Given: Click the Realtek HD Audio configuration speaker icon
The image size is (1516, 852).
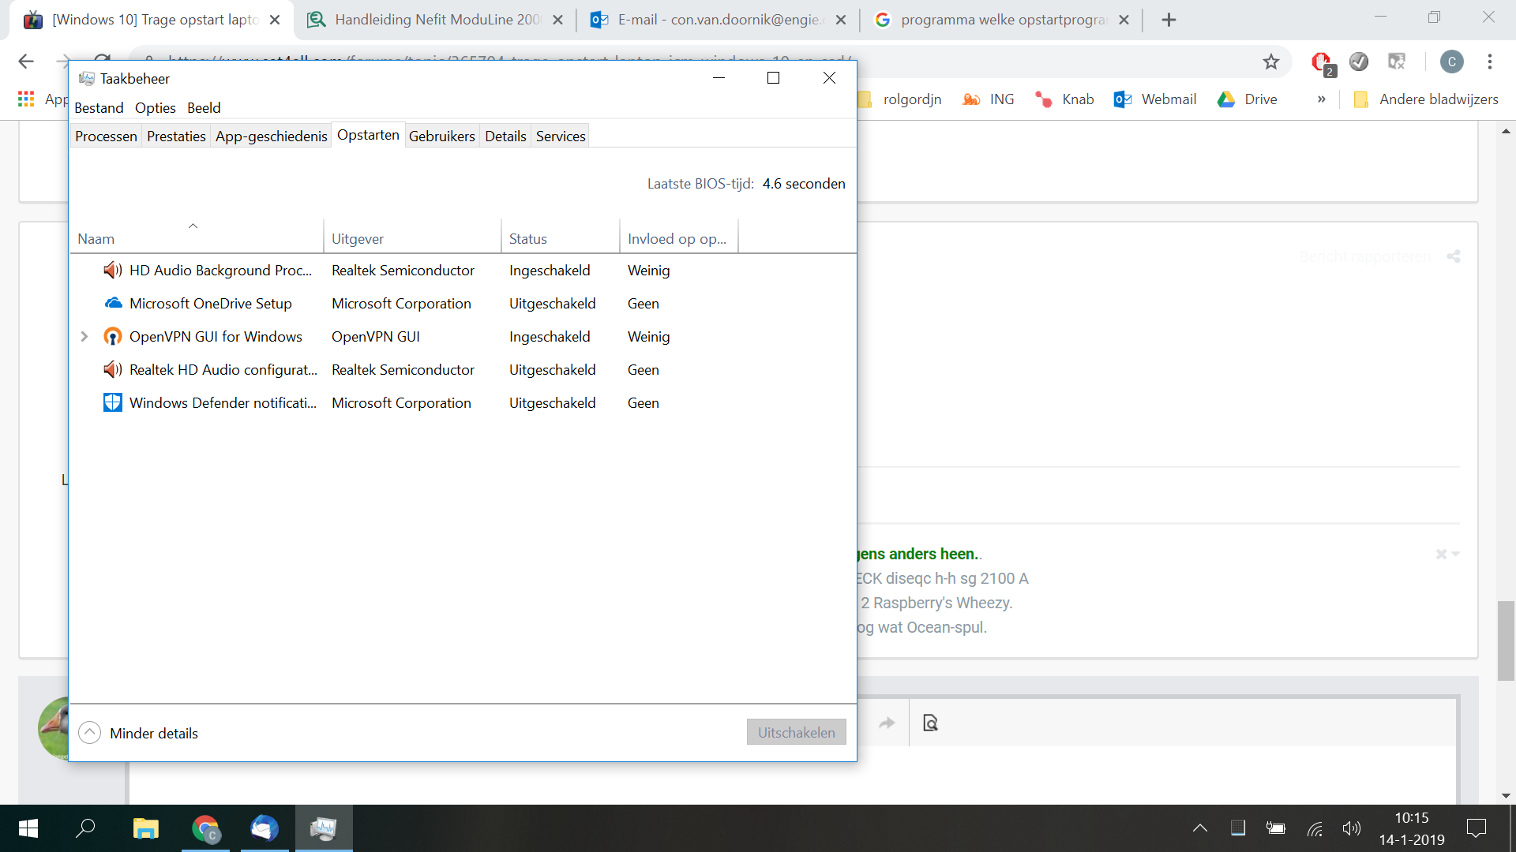Looking at the screenshot, I should coord(113,370).
